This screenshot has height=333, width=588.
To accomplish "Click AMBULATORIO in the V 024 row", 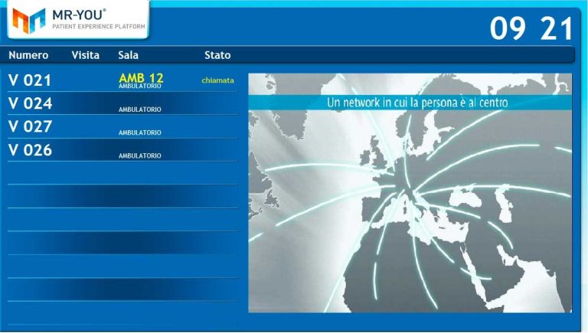I will (139, 109).
